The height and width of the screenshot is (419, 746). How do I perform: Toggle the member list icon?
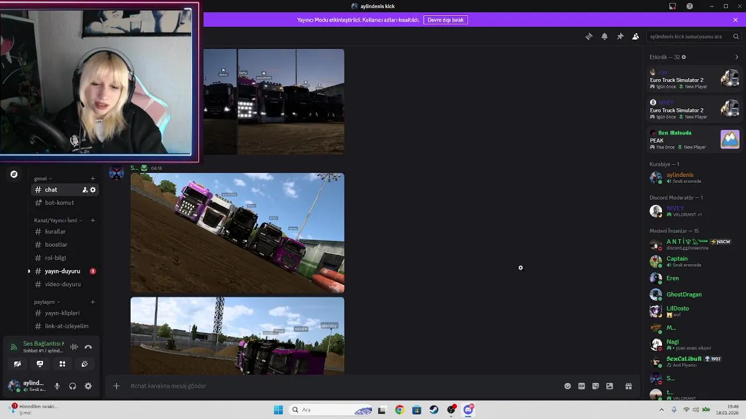(636, 36)
